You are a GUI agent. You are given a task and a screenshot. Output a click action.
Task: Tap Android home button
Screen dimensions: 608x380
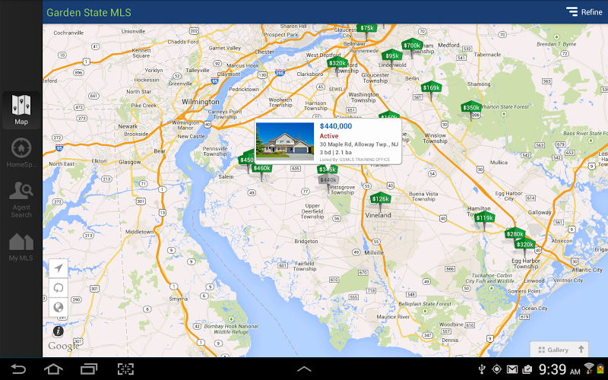pos(53,369)
